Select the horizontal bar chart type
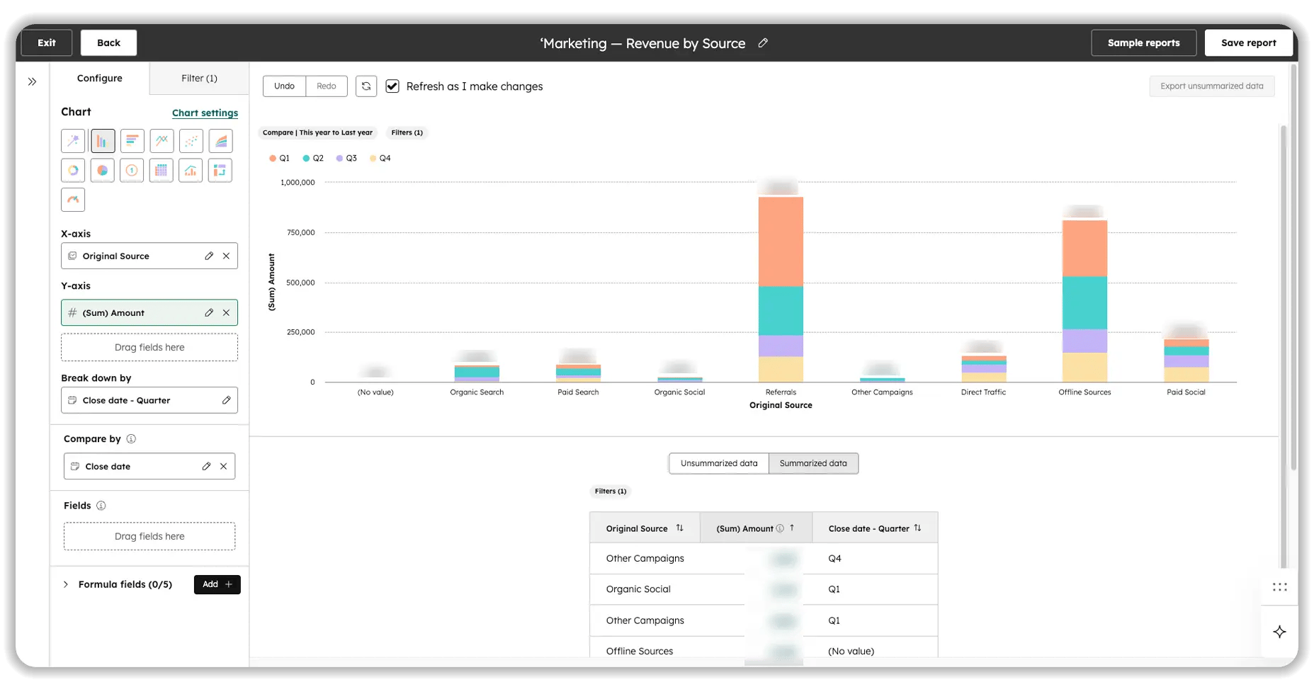 coord(132,140)
